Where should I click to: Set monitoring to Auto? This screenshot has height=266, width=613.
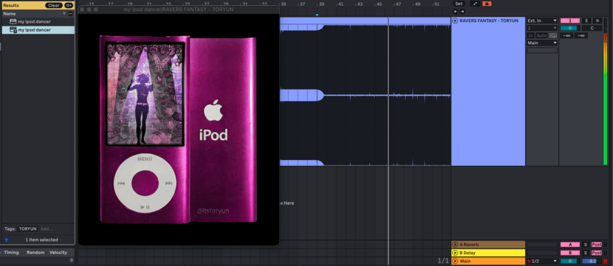(542, 35)
